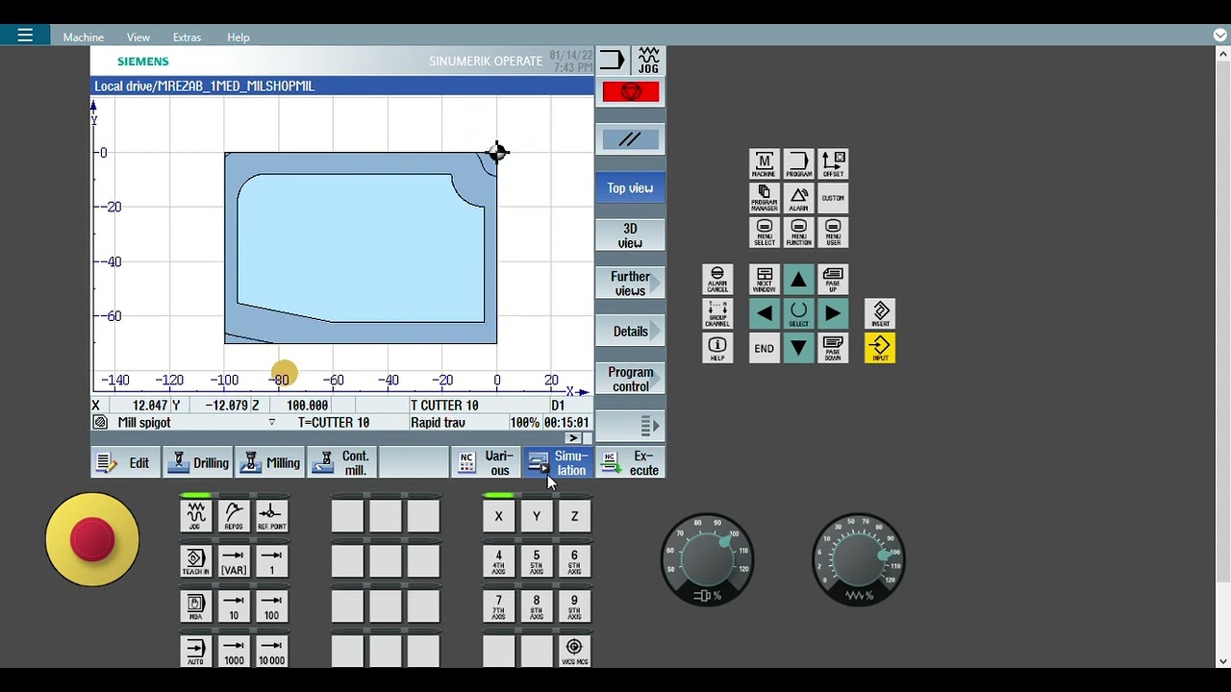The width and height of the screenshot is (1231, 692).
Task: Toggle MDA mode key
Action: [195, 606]
